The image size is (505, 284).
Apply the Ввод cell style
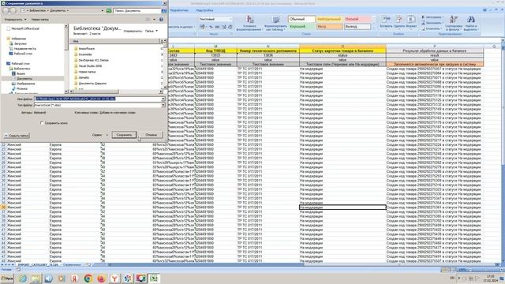(x=330, y=26)
